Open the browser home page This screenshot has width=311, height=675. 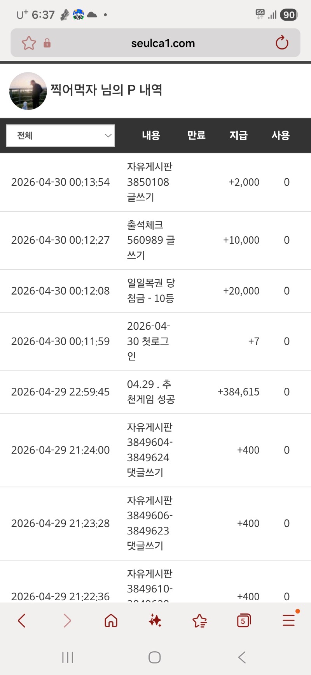point(111,621)
